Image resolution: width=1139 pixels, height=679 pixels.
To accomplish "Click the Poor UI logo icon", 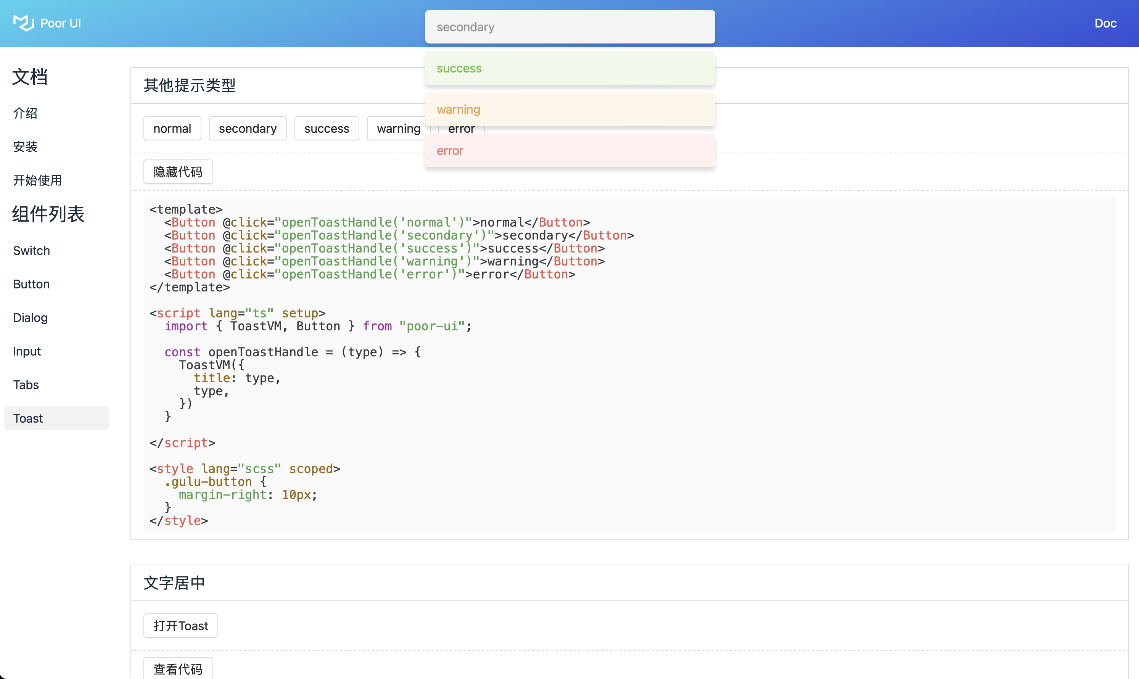I will 23,23.
